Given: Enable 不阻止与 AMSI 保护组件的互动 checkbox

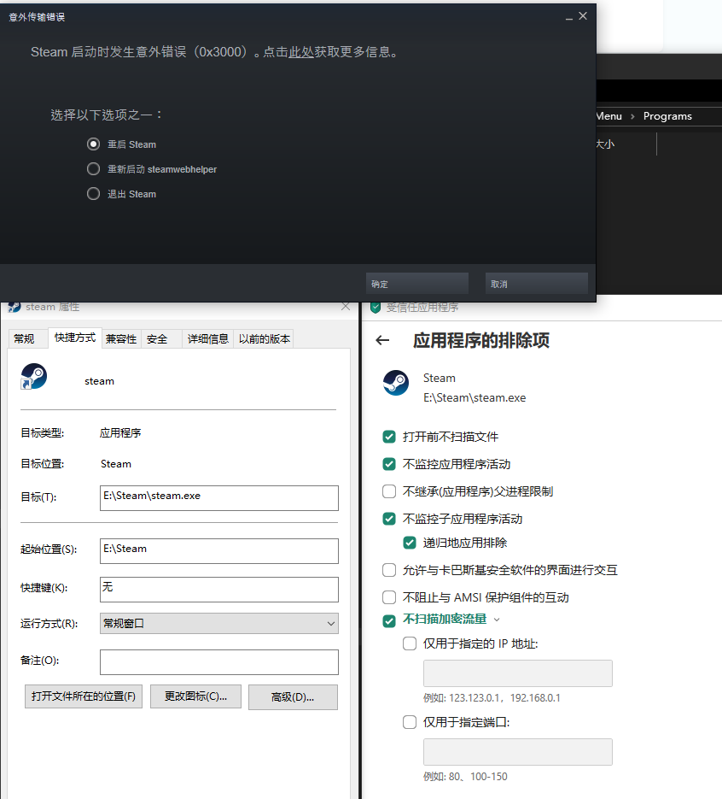Looking at the screenshot, I should 389,597.
